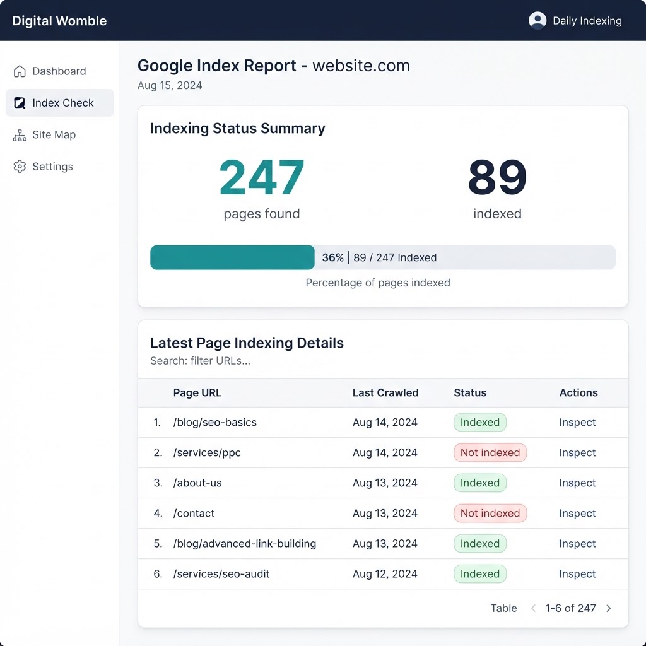Viewport: 646px width, 646px height.
Task: Inspect the /about-us page
Action: coord(577,483)
